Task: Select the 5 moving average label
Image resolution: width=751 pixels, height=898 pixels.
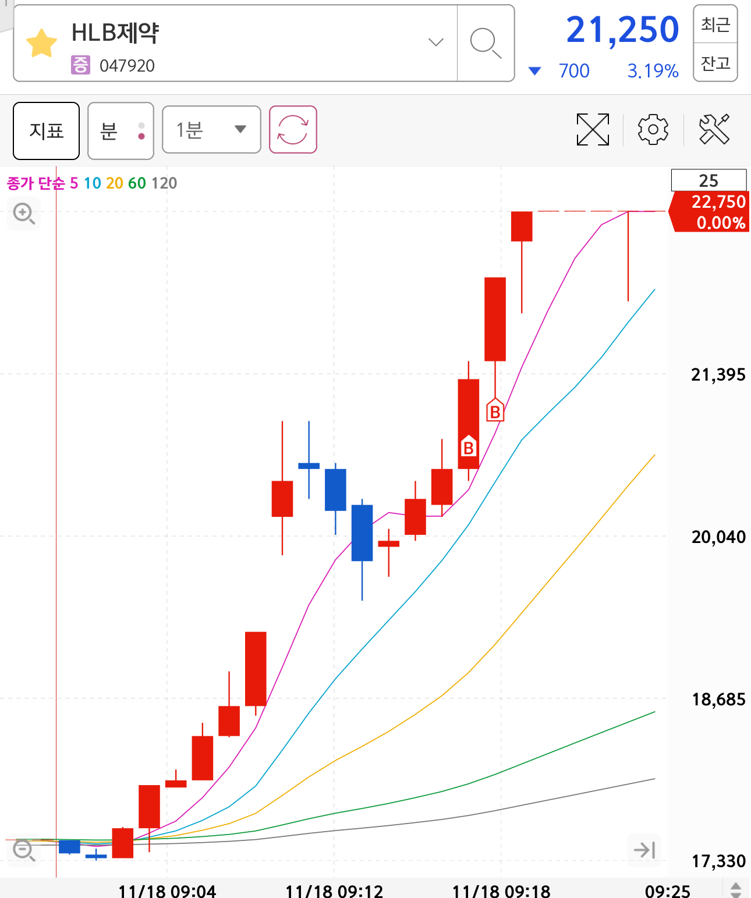Action: pos(74,183)
